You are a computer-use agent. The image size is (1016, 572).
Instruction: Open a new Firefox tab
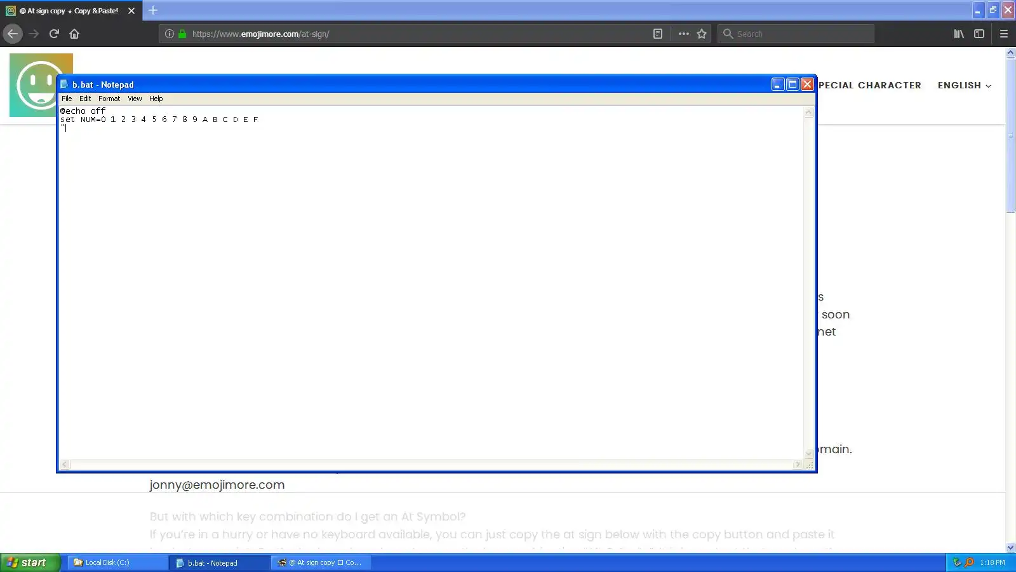point(153,10)
